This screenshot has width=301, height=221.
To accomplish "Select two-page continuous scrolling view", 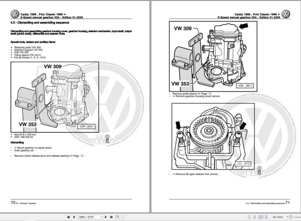I will coord(266,217).
